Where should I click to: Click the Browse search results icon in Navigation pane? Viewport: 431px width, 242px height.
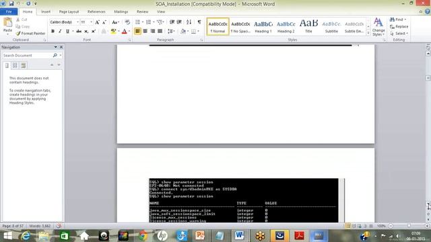point(24,65)
